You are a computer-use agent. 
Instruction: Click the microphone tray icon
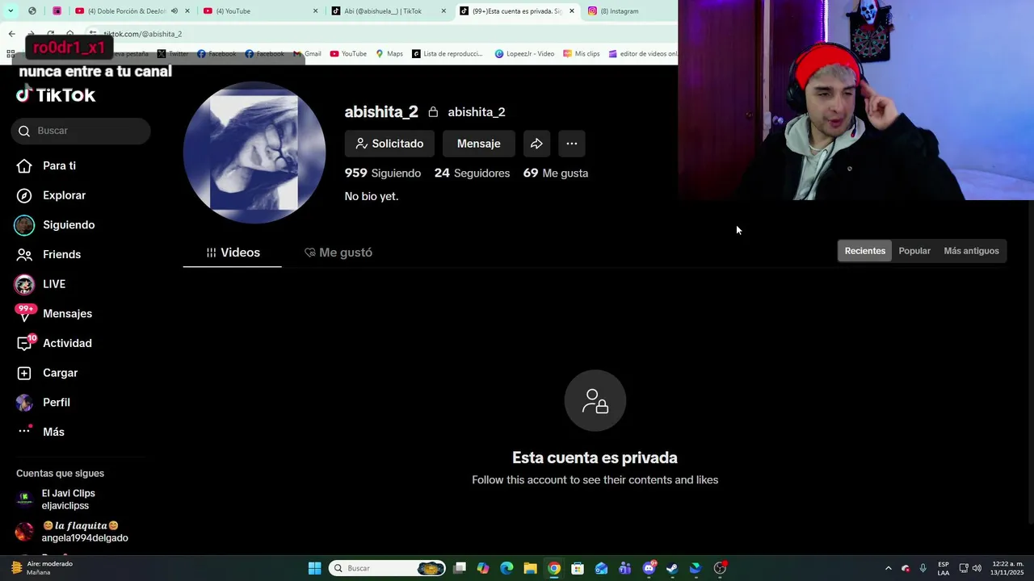pyautogui.click(x=923, y=568)
